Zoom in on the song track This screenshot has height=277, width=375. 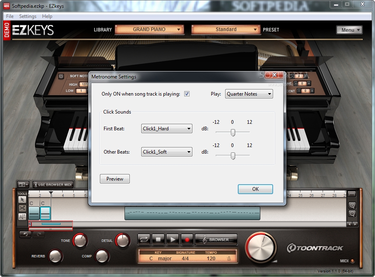click(352, 206)
